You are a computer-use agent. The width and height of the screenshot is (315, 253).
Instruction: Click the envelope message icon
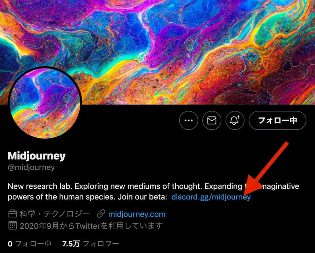212,121
